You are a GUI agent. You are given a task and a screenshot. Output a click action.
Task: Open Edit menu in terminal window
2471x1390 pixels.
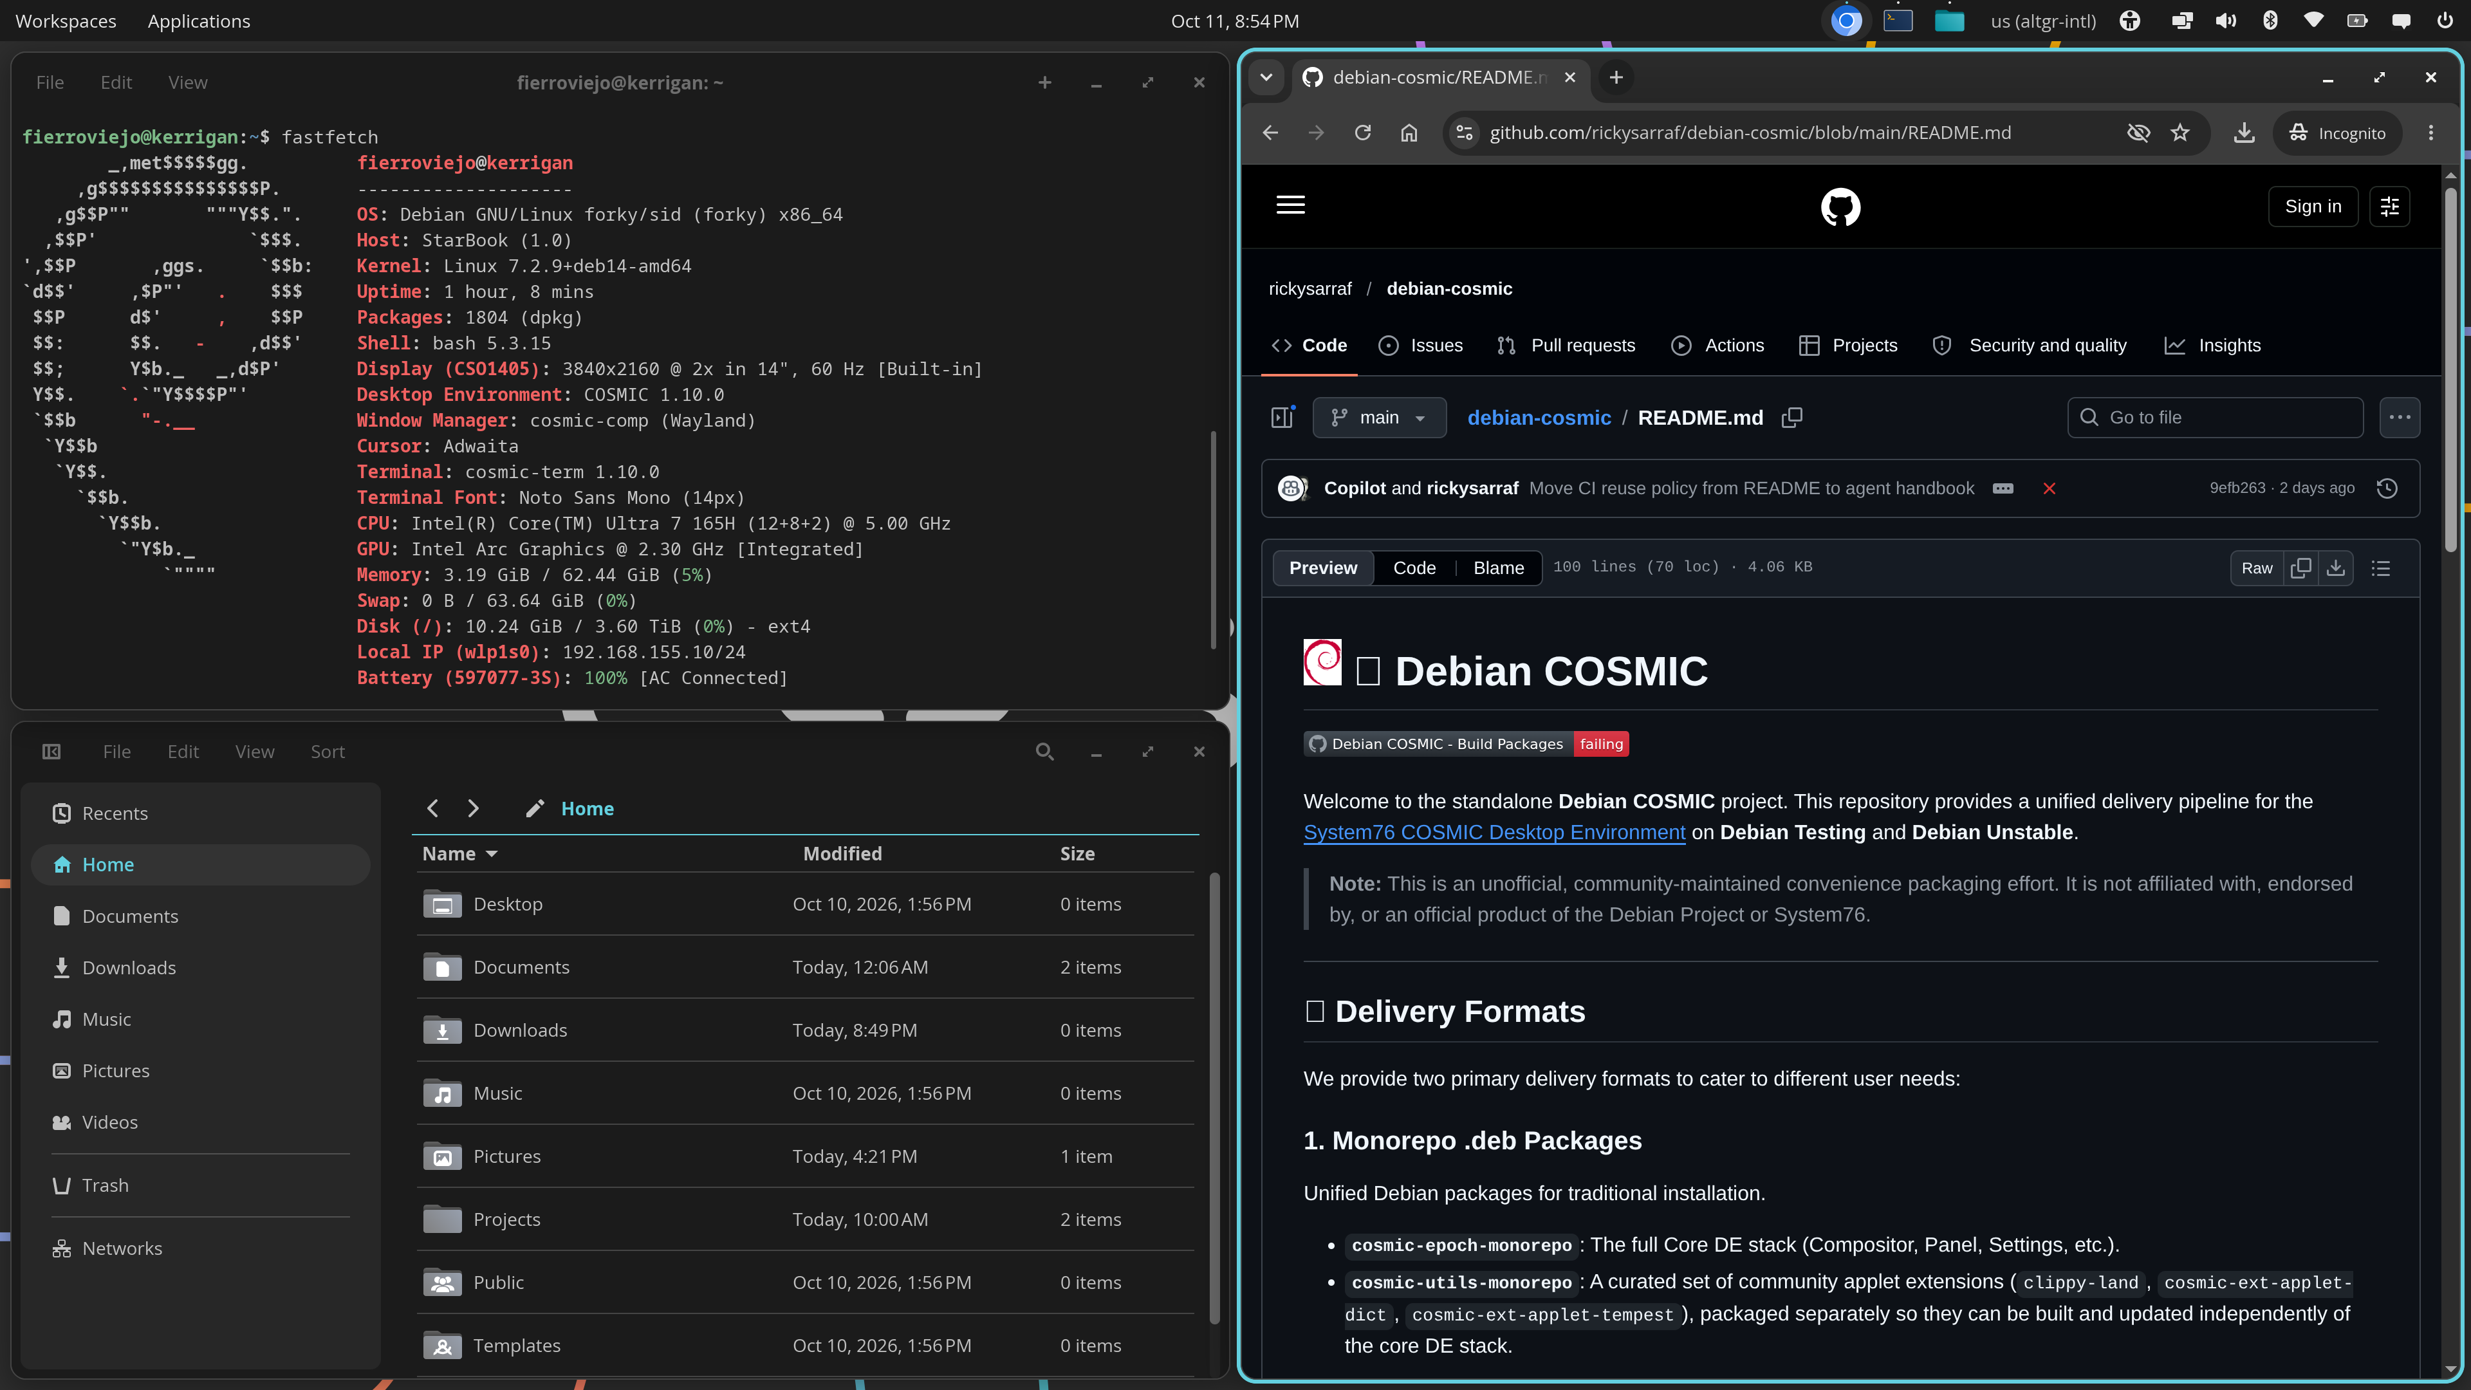click(116, 82)
